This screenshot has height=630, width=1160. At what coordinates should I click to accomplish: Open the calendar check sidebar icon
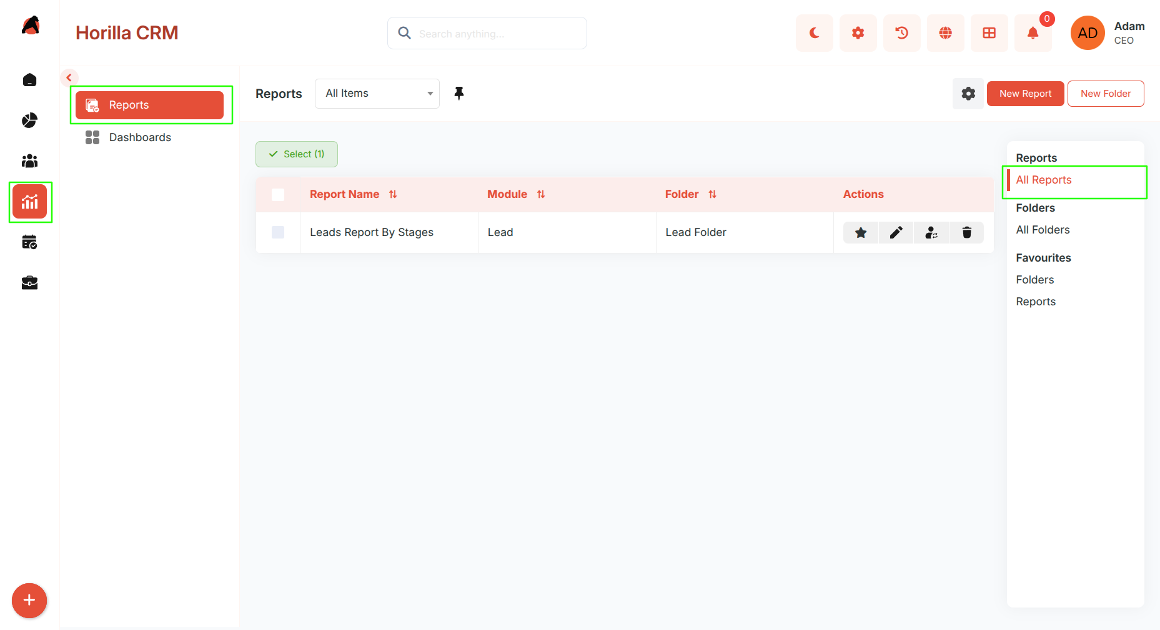29,242
